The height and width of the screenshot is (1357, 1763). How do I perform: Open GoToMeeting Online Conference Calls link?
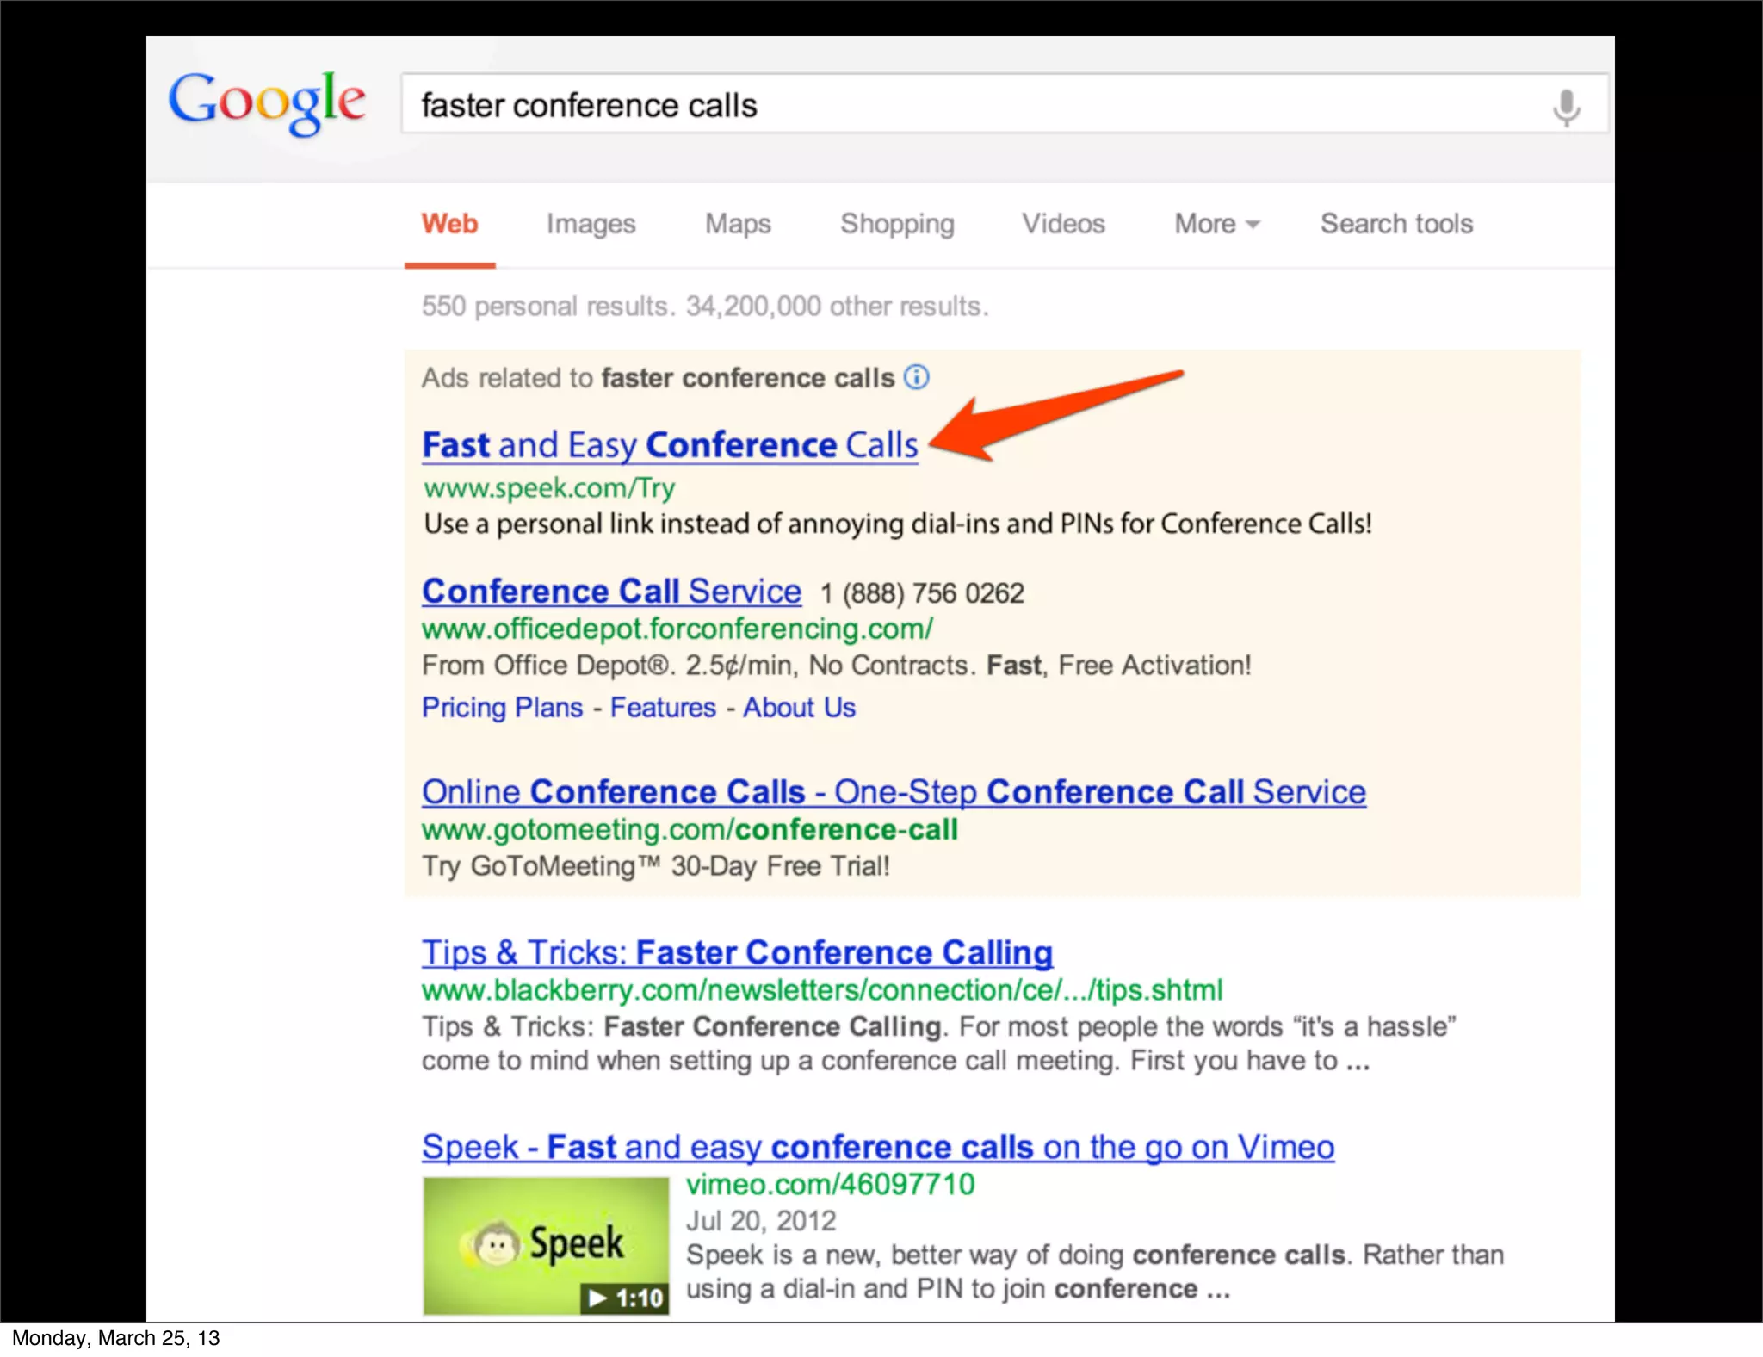tap(894, 792)
